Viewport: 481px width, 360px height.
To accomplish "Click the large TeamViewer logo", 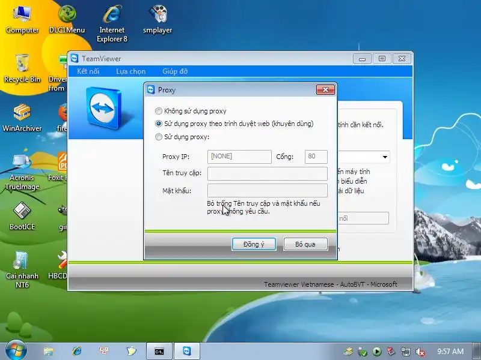I will (x=103, y=108).
